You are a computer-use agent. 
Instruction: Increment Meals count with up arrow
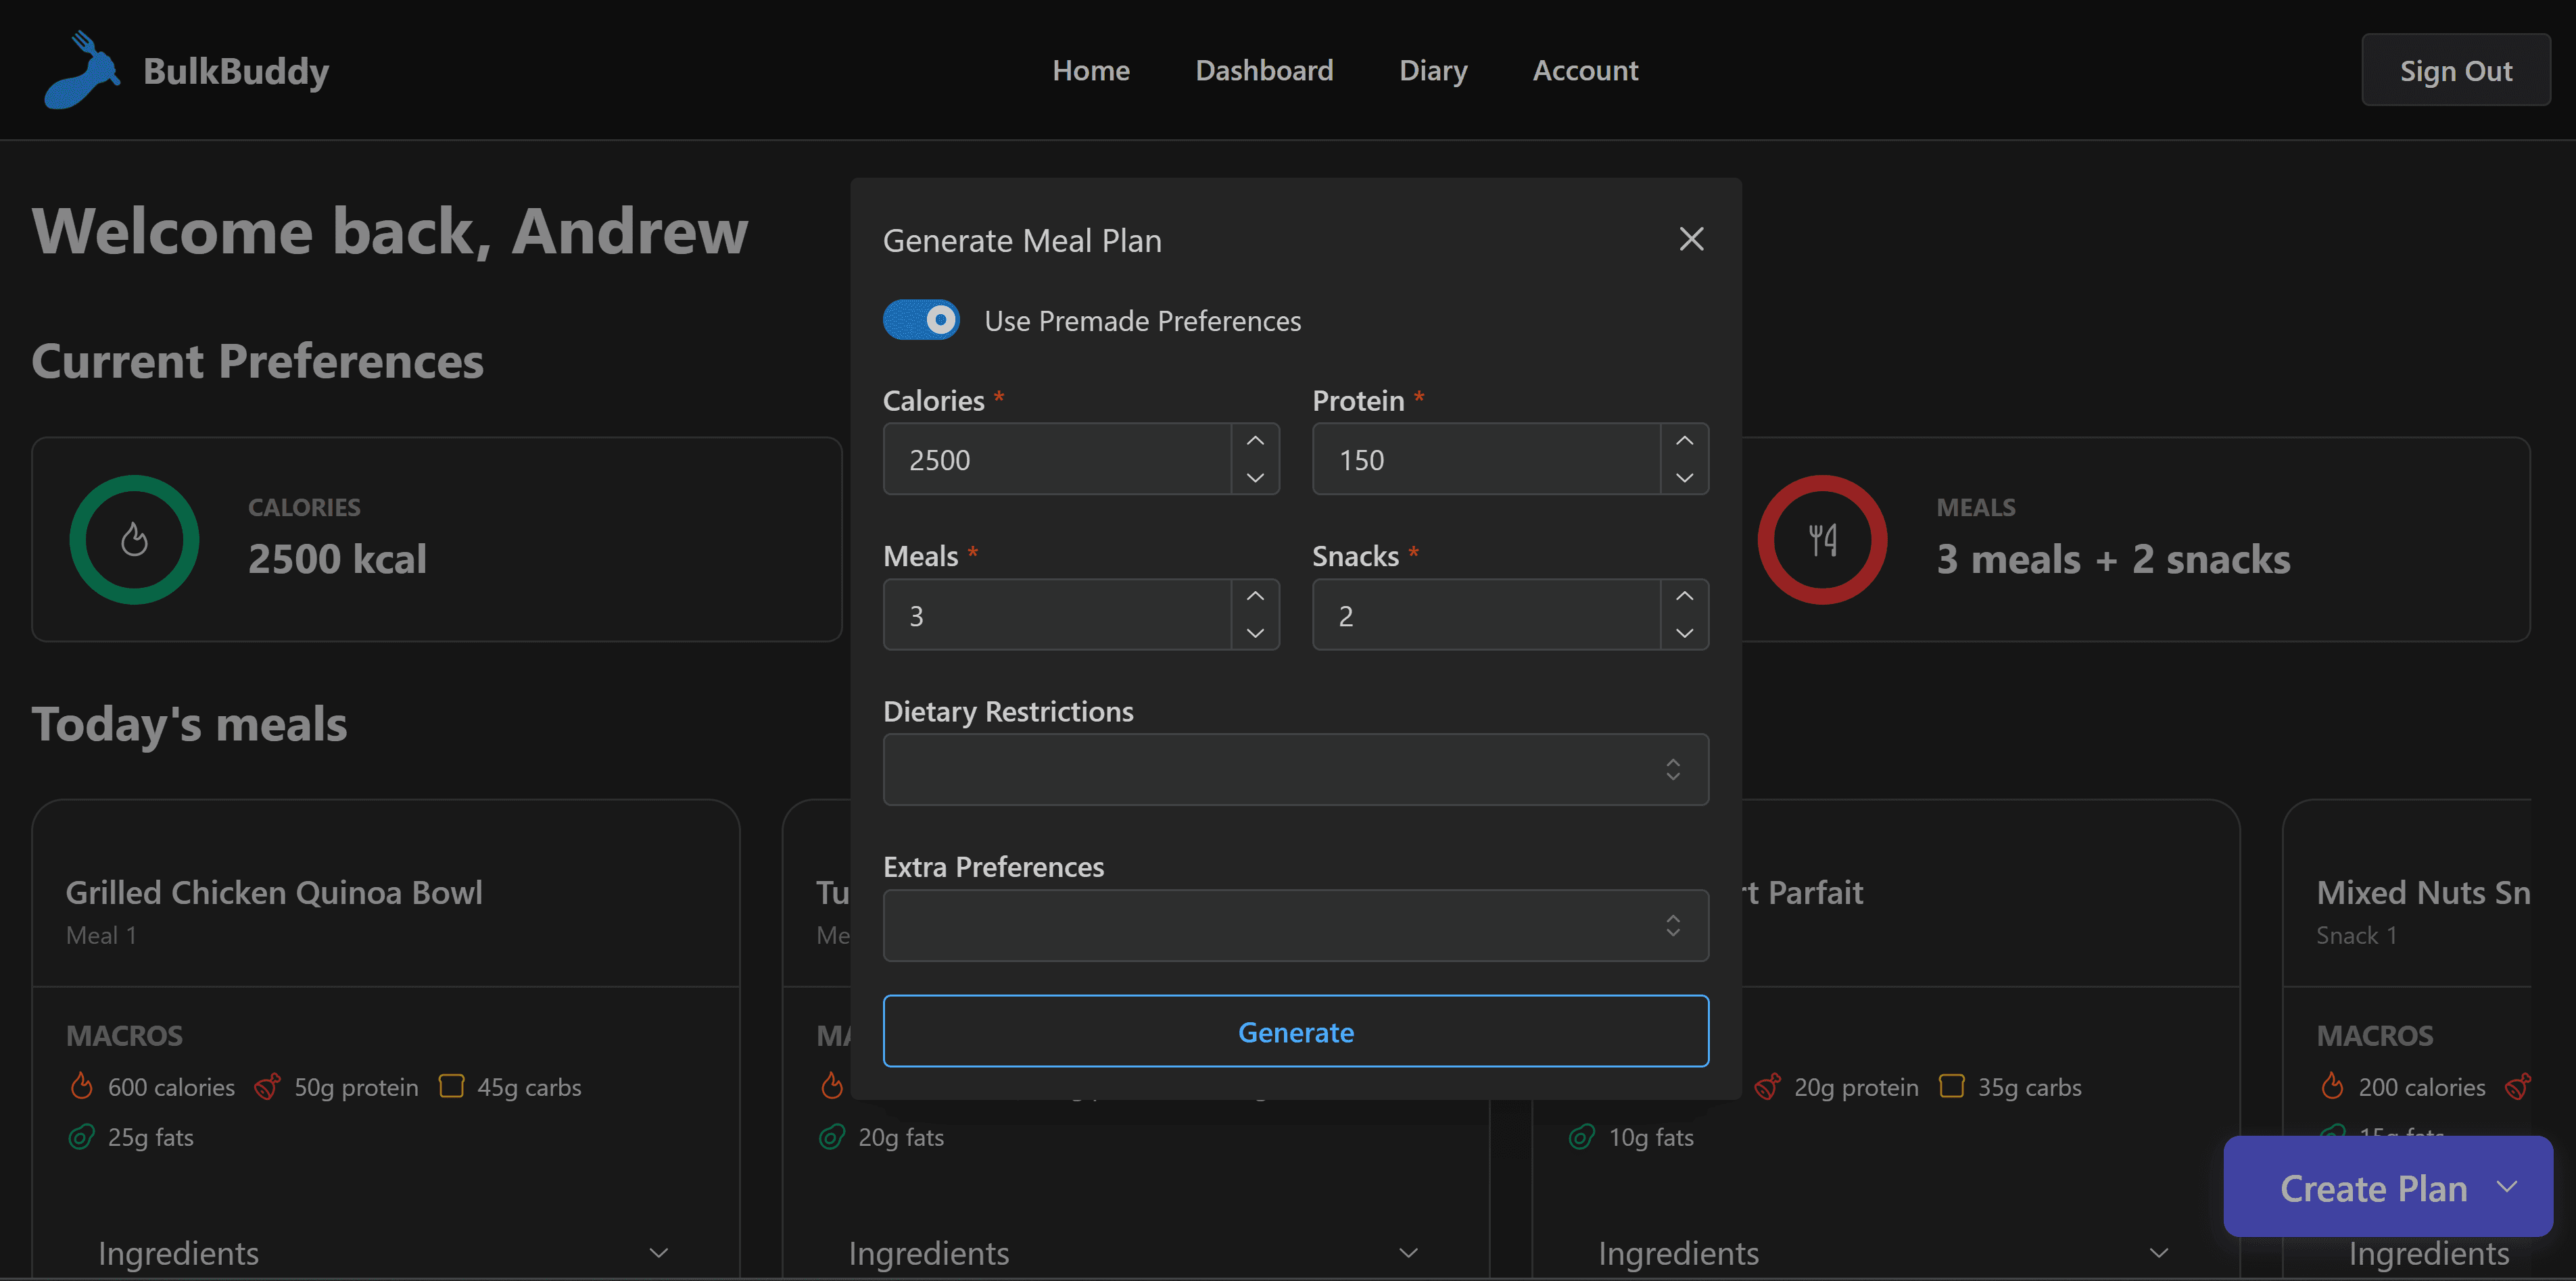tap(1255, 595)
